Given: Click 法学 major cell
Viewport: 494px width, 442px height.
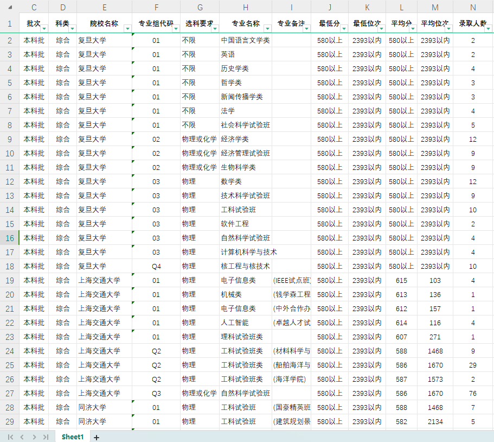Looking at the screenshot, I should (x=246, y=111).
